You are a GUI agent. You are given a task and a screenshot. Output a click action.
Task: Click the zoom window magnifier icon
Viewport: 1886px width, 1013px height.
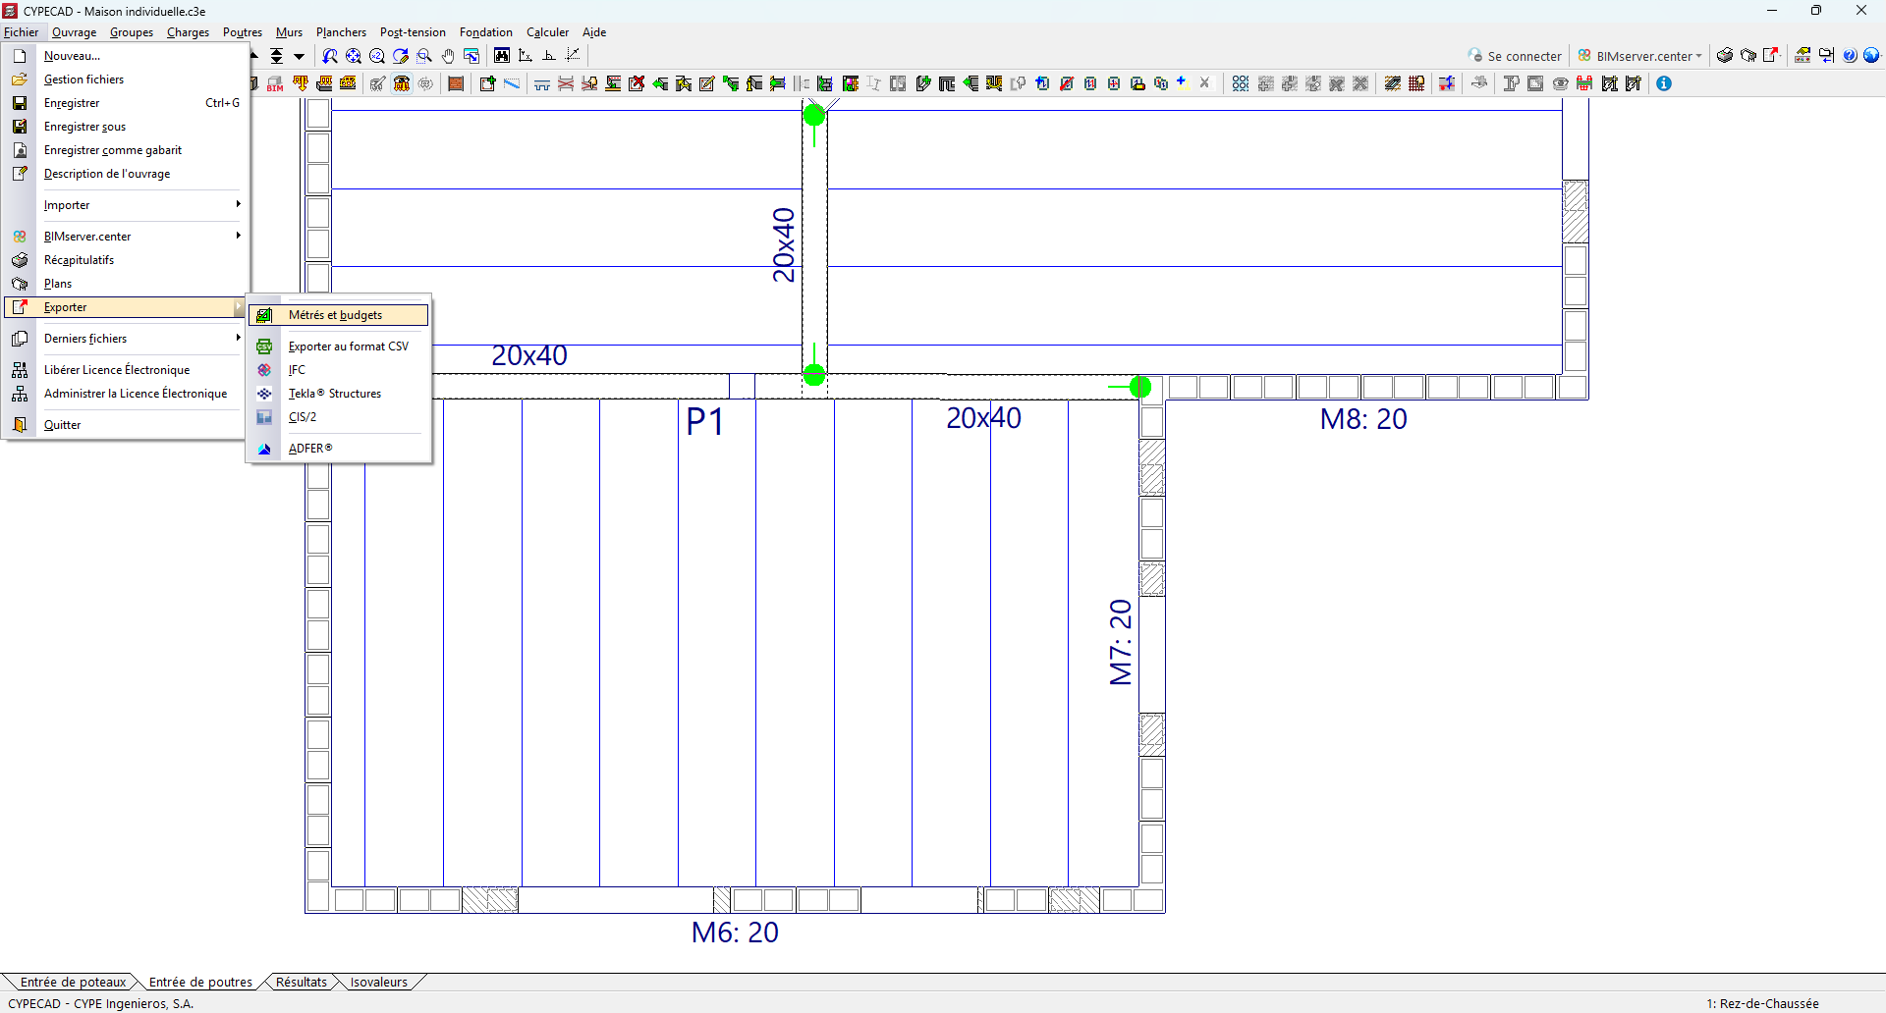pos(424,56)
